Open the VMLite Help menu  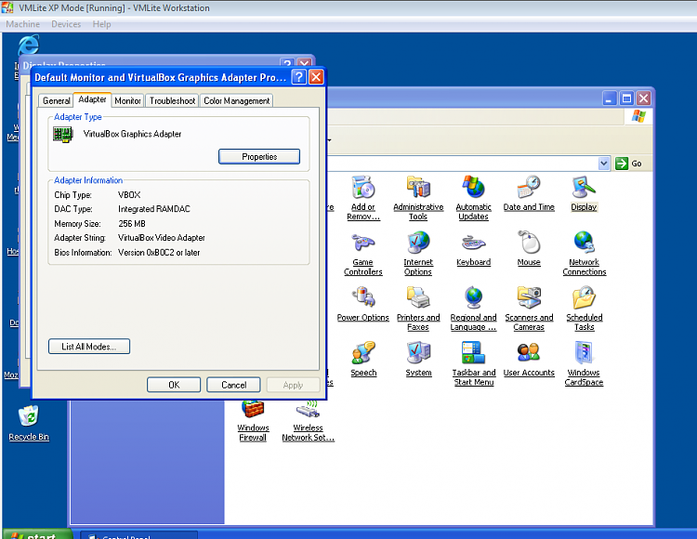click(102, 24)
